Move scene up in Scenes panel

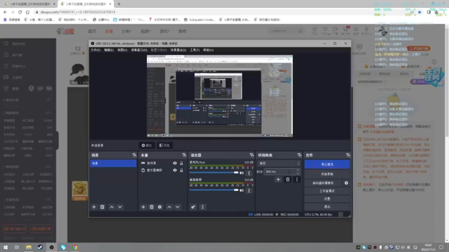pos(112,207)
